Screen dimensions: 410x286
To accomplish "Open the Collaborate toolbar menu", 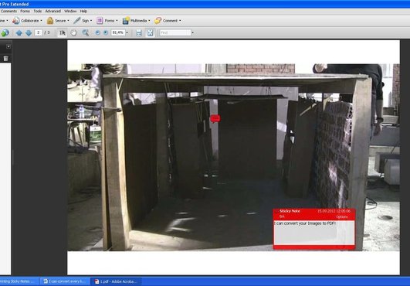I will tap(28, 20).
